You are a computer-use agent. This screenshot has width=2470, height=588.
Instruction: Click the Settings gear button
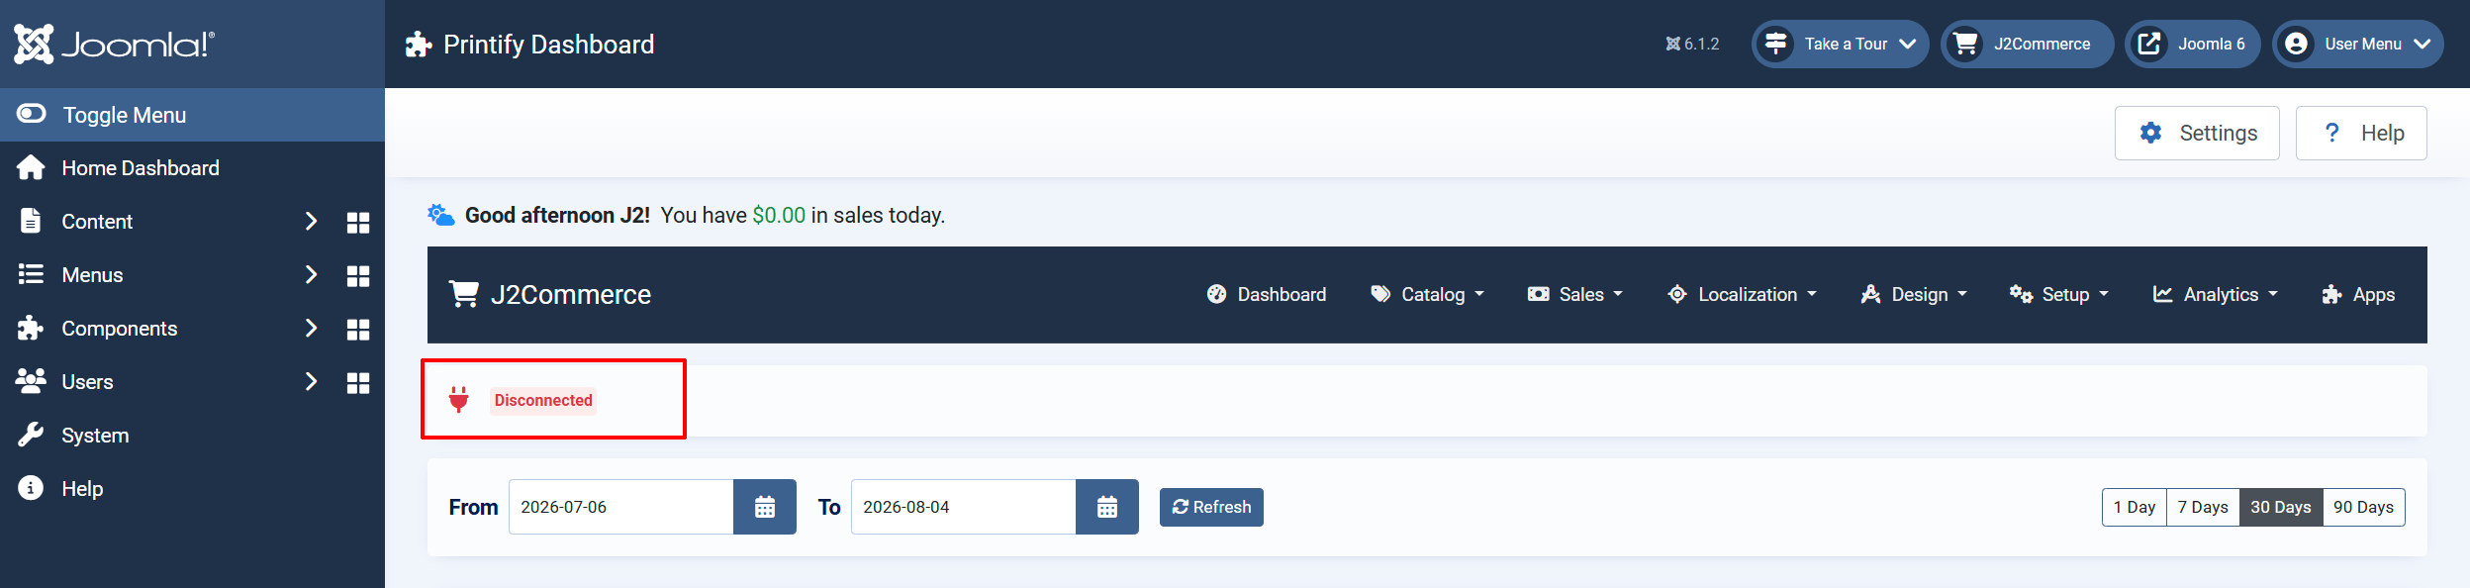click(2197, 133)
